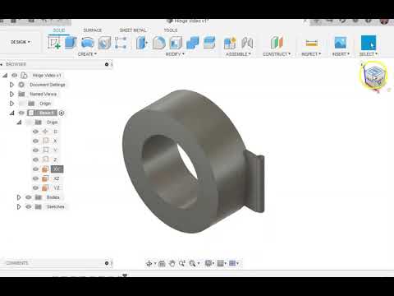Open the SELECT dropdown menu
This screenshot has width=394, height=296.
369,54
